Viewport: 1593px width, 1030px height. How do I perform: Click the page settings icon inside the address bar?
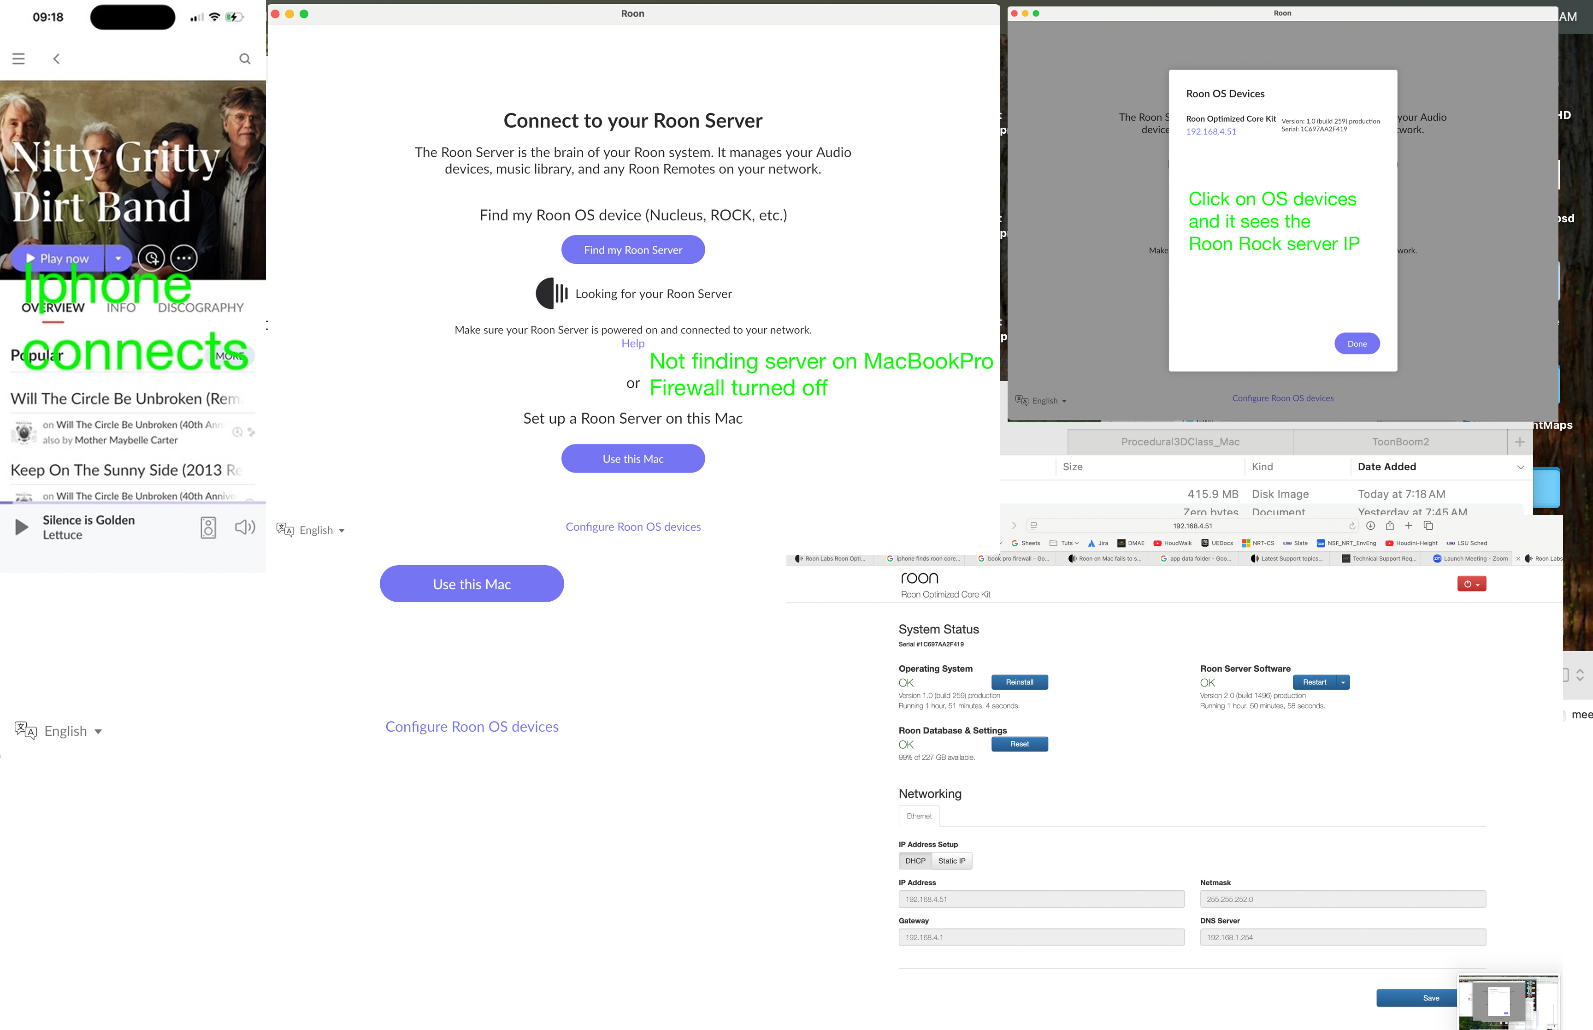(1033, 526)
